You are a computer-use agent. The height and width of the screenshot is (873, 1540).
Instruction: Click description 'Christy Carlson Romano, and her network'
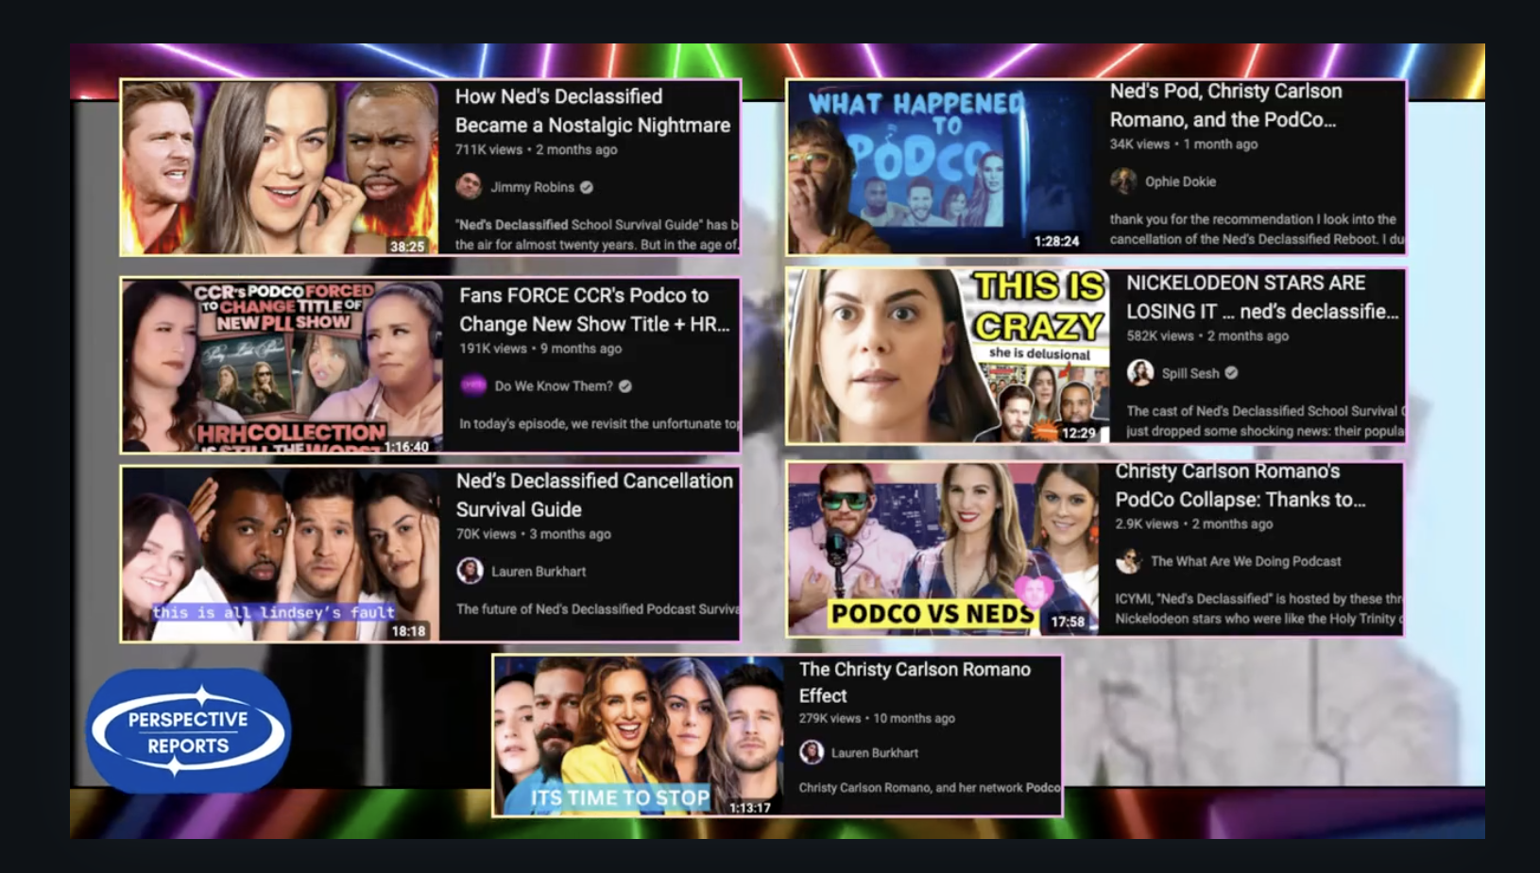pyautogui.click(x=930, y=787)
